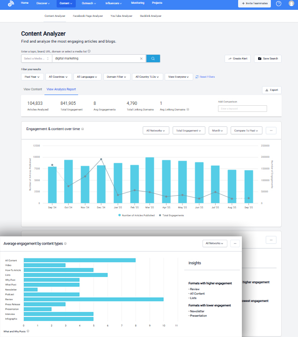Open more options on Average engagement chart
The height and width of the screenshot is (337, 298).
[x=235, y=243]
